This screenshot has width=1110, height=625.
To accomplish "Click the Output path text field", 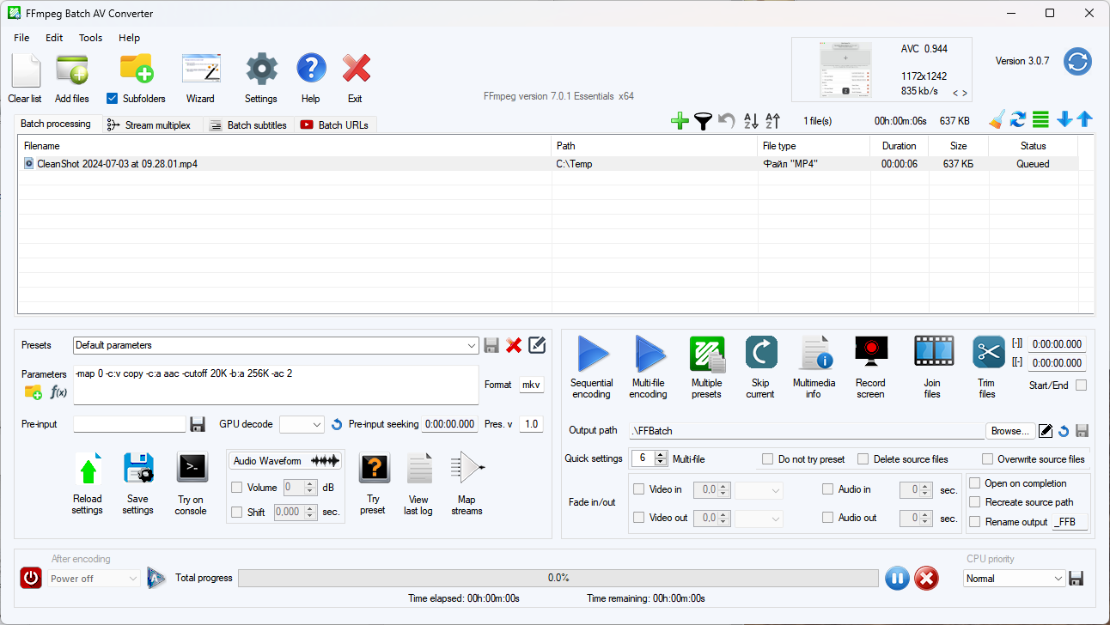I will [x=806, y=431].
